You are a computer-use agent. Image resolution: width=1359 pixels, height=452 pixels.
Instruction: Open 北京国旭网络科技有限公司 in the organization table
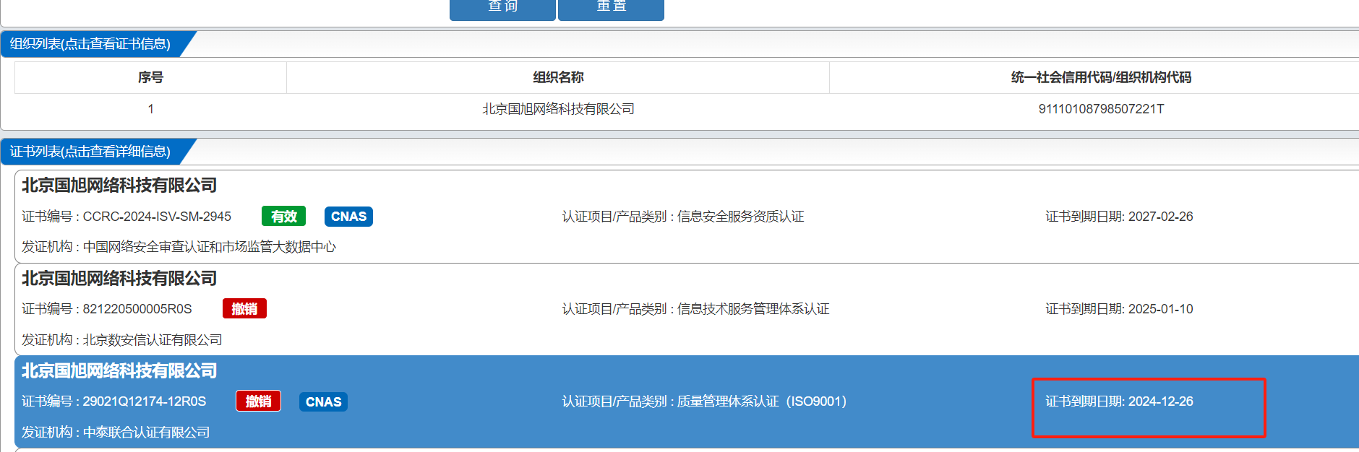click(558, 109)
